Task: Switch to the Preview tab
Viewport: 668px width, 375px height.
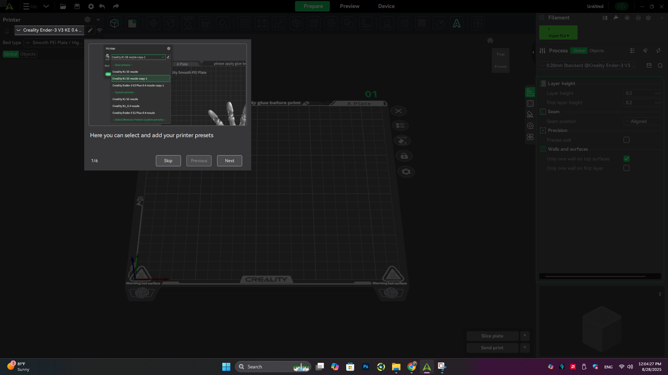Action: 349,6
